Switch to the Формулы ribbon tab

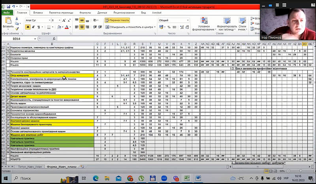[85, 13]
